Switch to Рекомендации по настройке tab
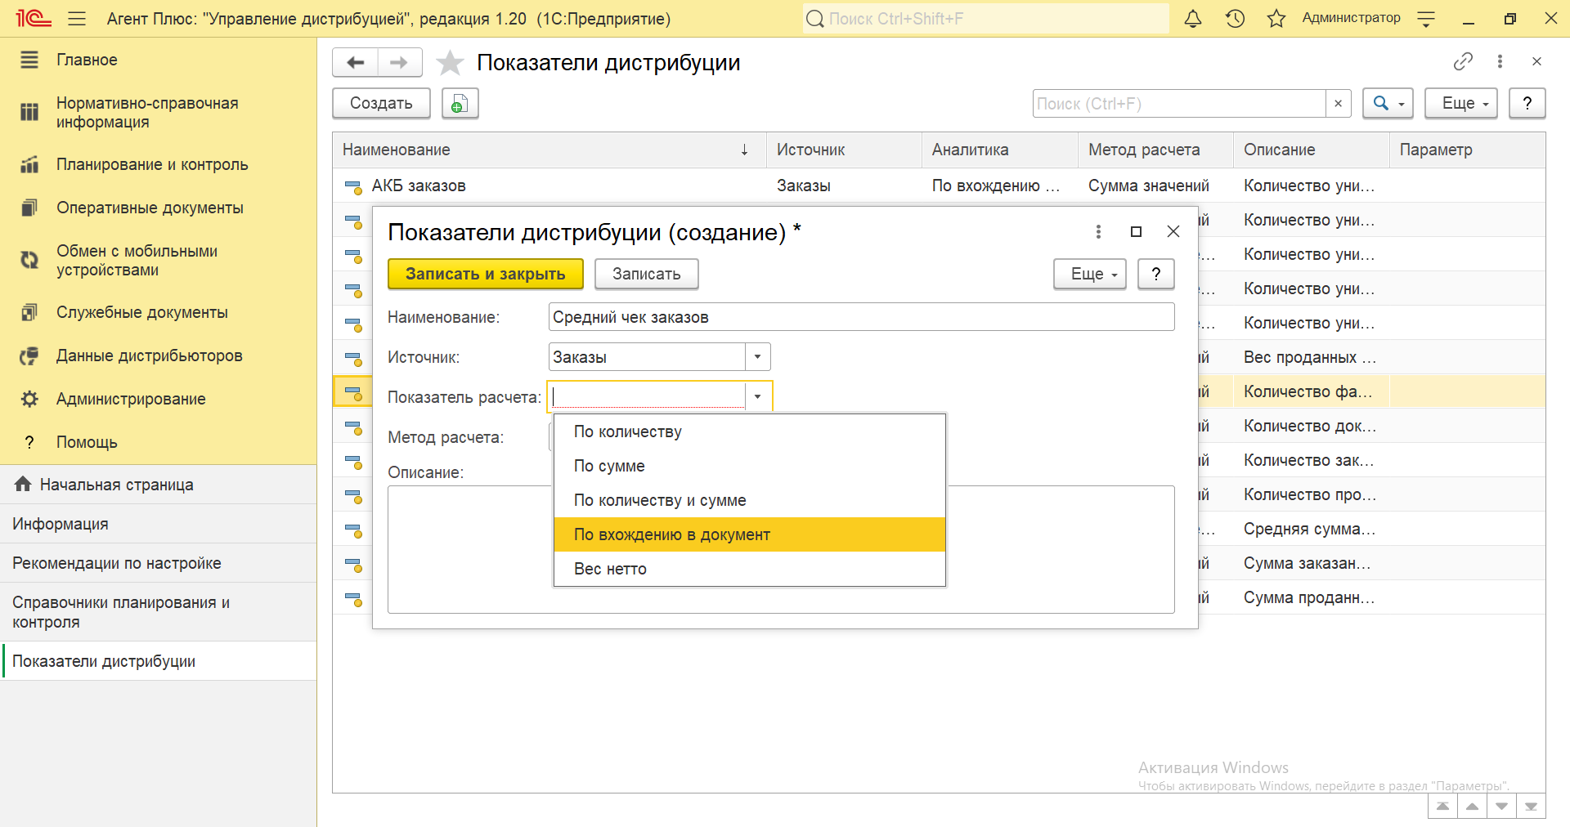Image resolution: width=1570 pixels, height=827 pixels. tap(158, 564)
